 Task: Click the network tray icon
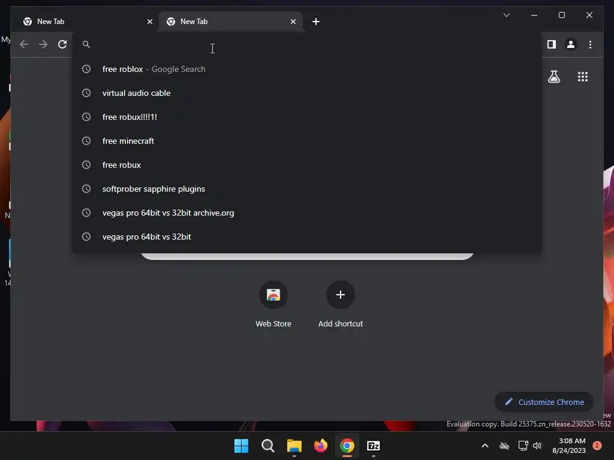[x=523, y=446]
